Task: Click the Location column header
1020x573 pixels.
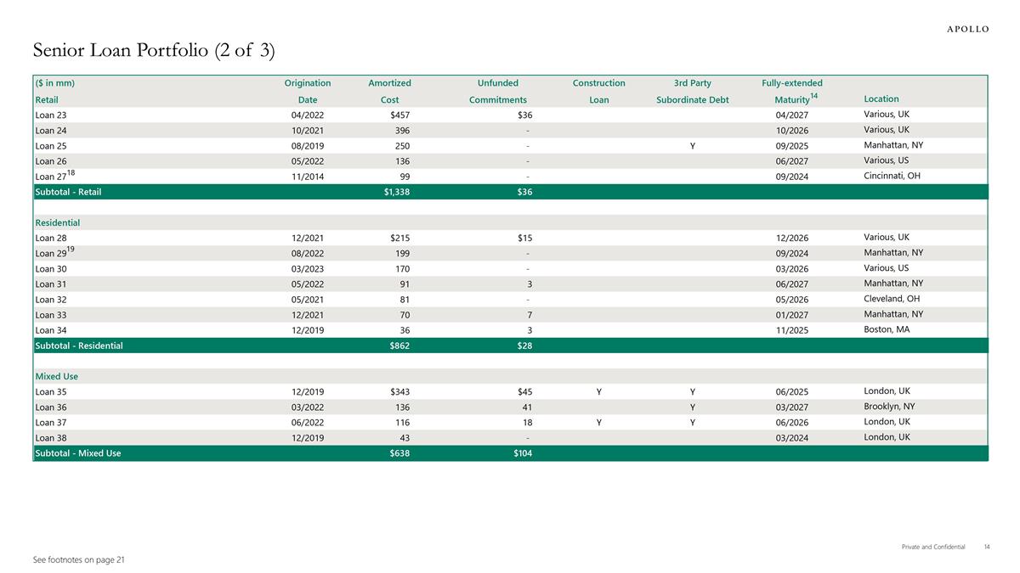Action: pyautogui.click(x=881, y=99)
